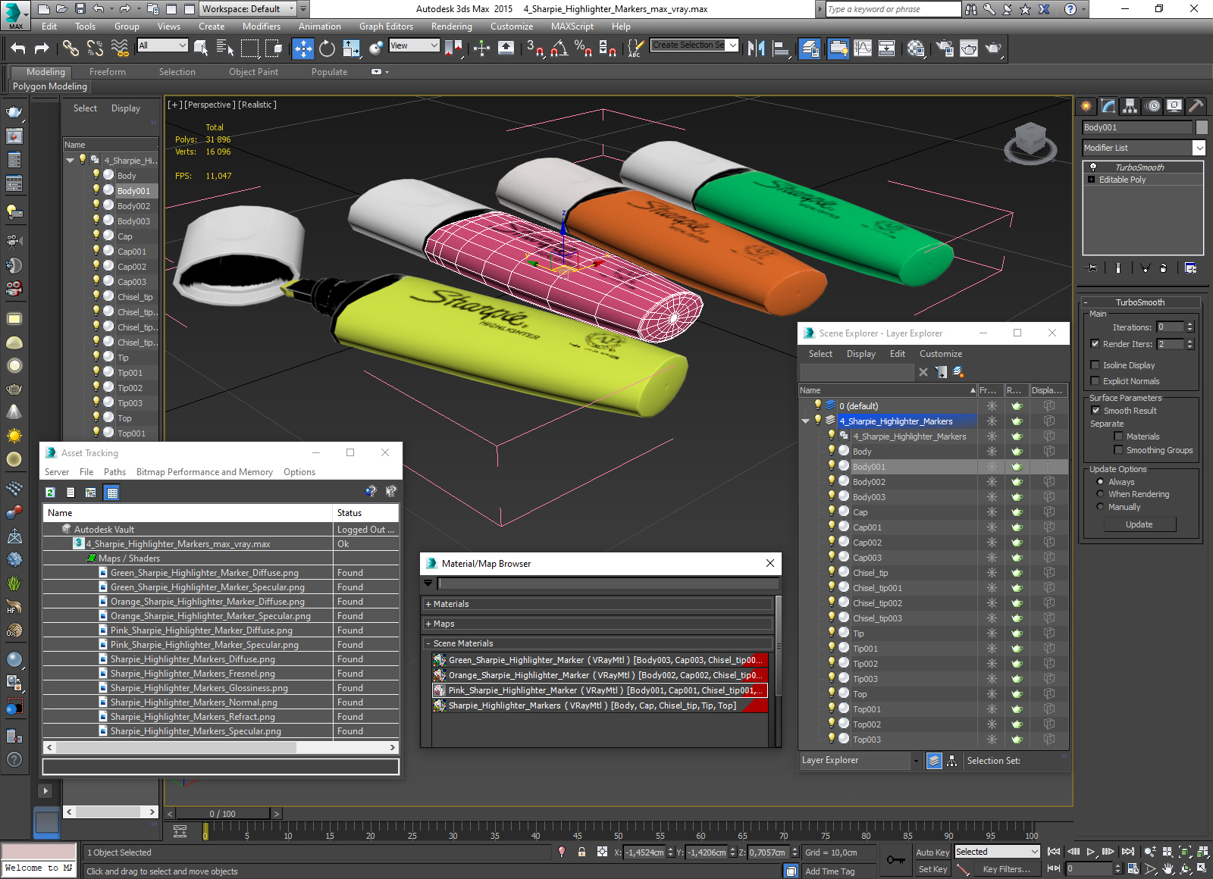Open the selection filter All dropdown
This screenshot has height=879, width=1213.
[x=162, y=45]
